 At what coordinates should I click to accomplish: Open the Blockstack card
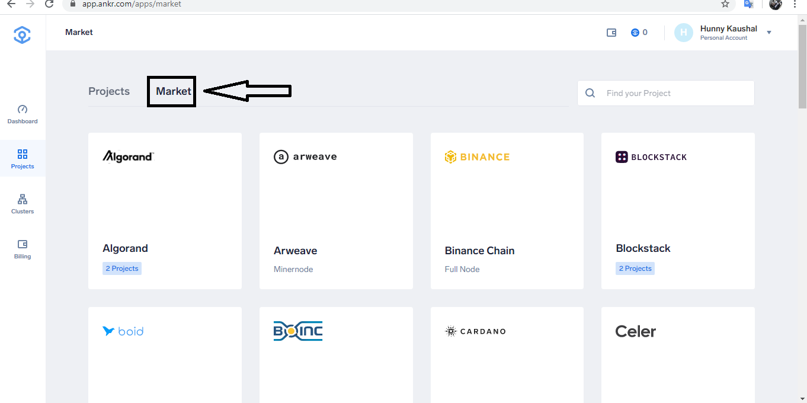pos(678,211)
